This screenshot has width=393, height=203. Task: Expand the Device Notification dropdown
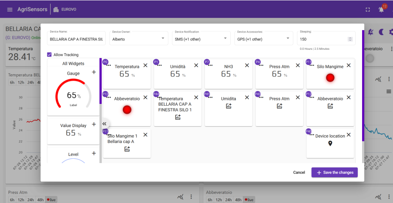(x=201, y=38)
